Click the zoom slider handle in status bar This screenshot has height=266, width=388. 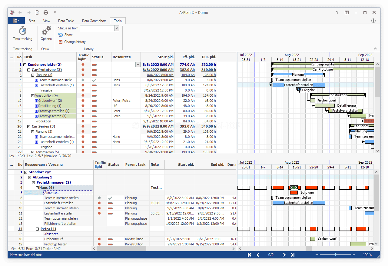(x=335, y=255)
